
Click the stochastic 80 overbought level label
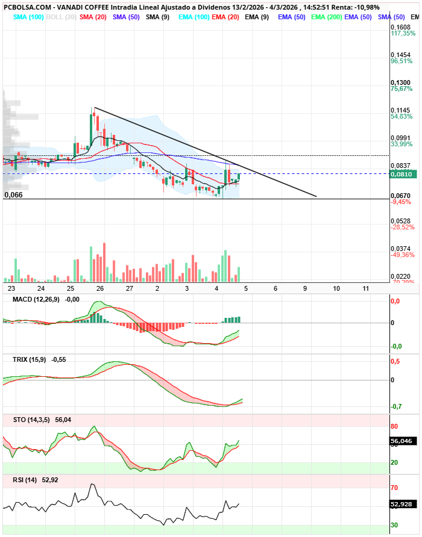pyautogui.click(x=394, y=426)
